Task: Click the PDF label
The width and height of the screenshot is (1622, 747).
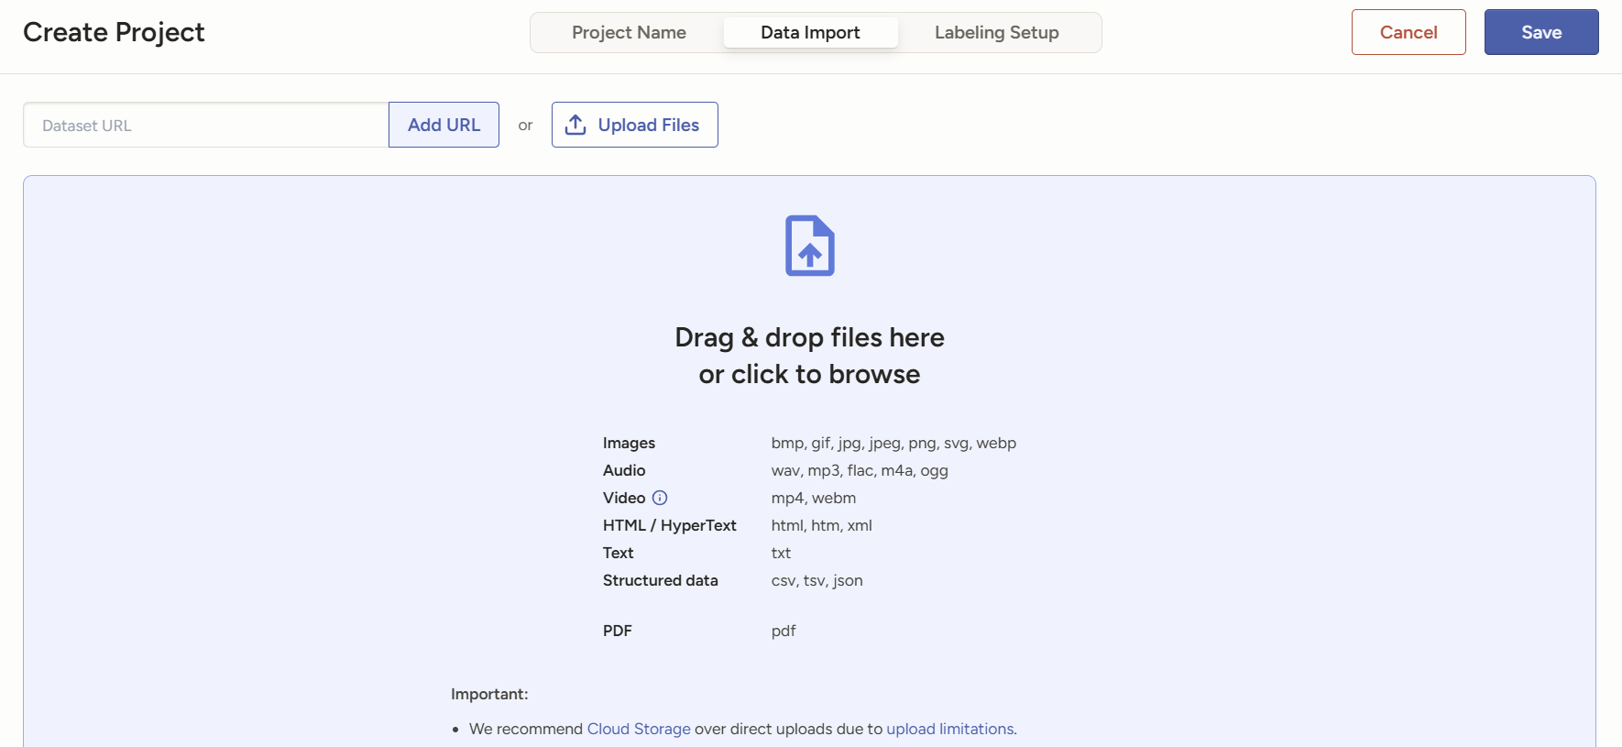Action: tap(618, 631)
